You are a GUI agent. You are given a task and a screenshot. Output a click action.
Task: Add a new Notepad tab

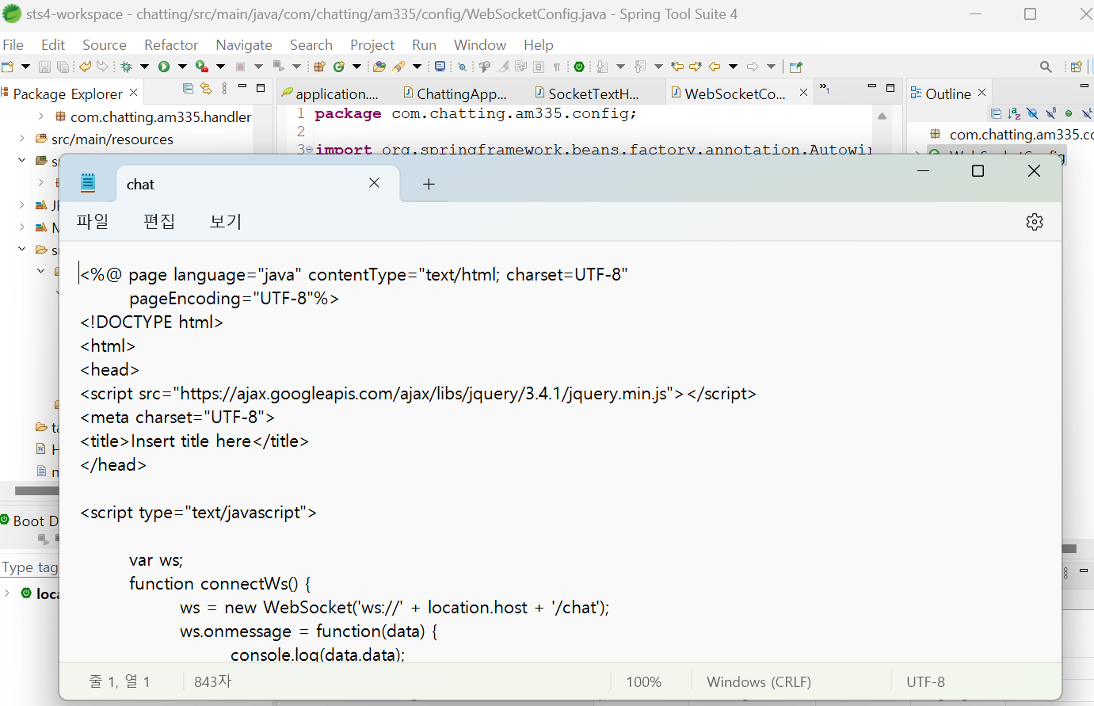tap(429, 184)
